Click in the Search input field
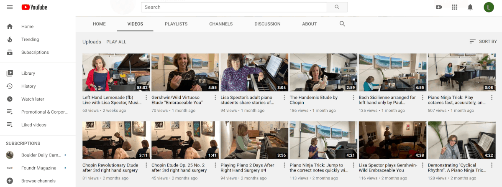Image resolution: width=502 pixels, height=187 pixels. tap(234, 7)
